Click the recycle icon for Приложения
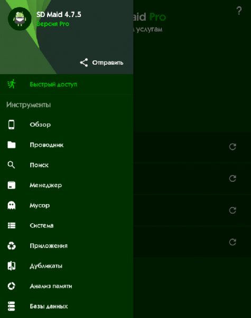251x318 pixels. pos(12,246)
